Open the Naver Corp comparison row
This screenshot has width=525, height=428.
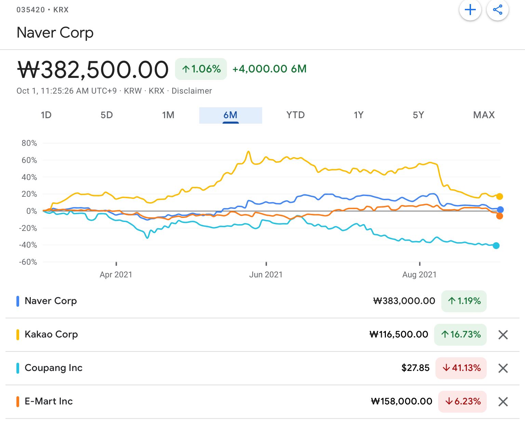click(262, 301)
